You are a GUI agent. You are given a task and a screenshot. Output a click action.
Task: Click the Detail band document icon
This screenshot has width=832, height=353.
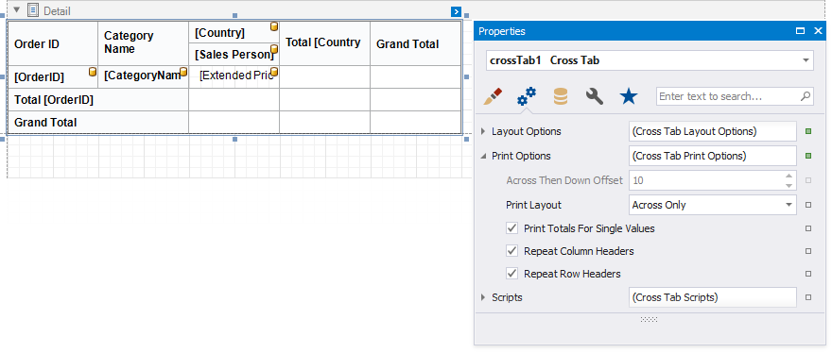click(x=33, y=10)
